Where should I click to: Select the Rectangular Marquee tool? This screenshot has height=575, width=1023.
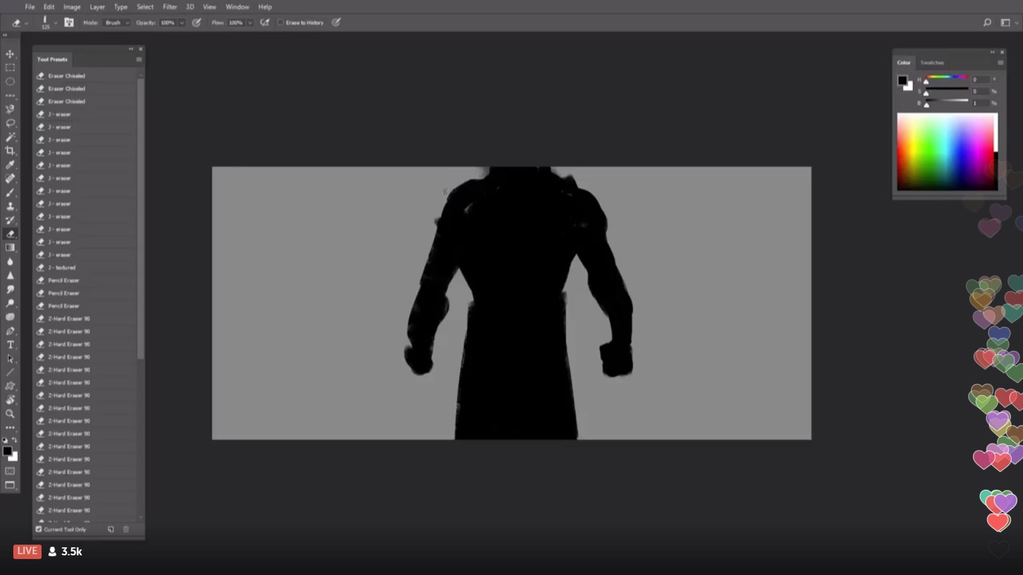click(10, 68)
